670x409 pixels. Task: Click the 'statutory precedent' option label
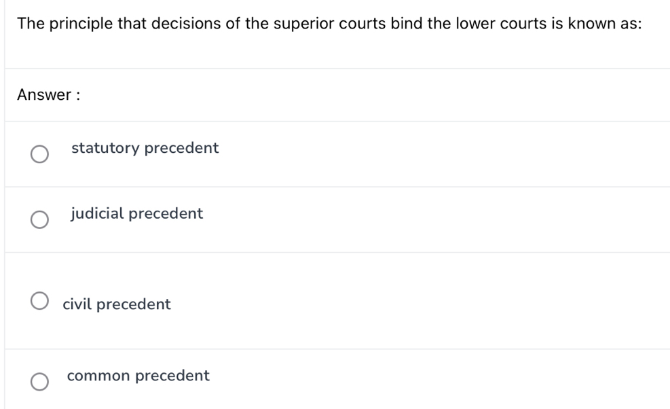(x=145, y=147)
